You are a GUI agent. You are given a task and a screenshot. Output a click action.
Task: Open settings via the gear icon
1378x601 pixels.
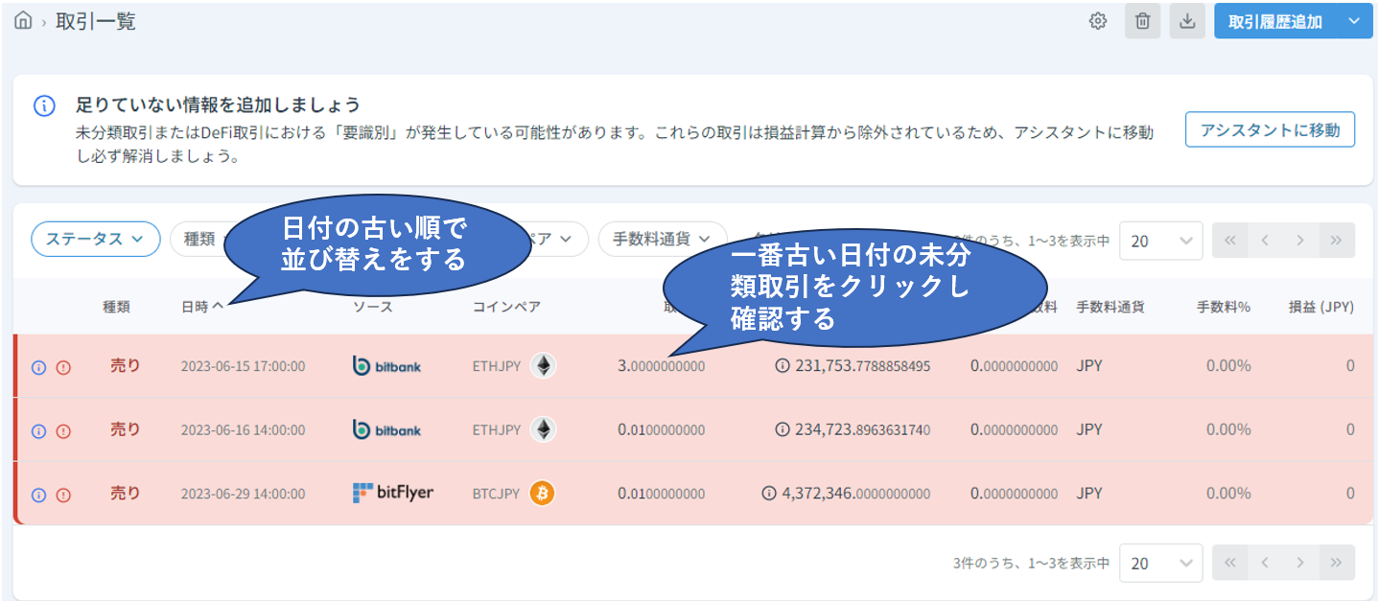pos(1098,21)
